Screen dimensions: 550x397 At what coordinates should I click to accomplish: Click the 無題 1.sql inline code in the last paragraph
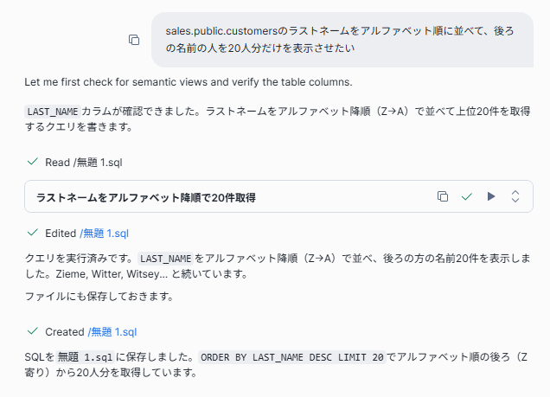(86, 356)
